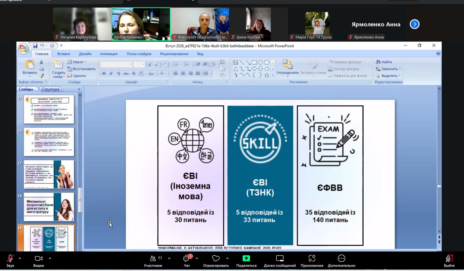This screenshot has height=271, width=464.
Task: Toggle microphone mute with the Звук button
Action: pos(10,258)
